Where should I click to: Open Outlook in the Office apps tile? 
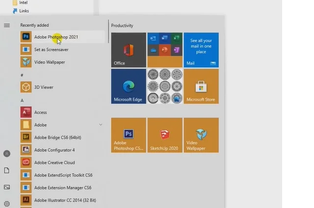click(x=153, y=38)
